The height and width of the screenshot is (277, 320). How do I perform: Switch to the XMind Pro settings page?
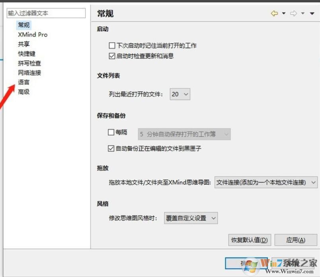32,34
